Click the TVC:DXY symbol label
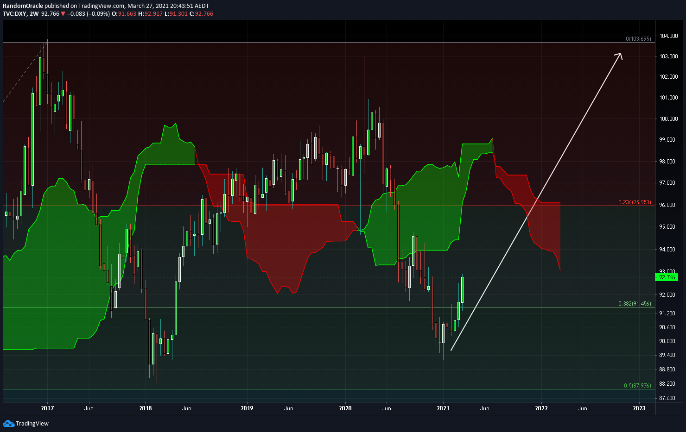 pos(14,14)
